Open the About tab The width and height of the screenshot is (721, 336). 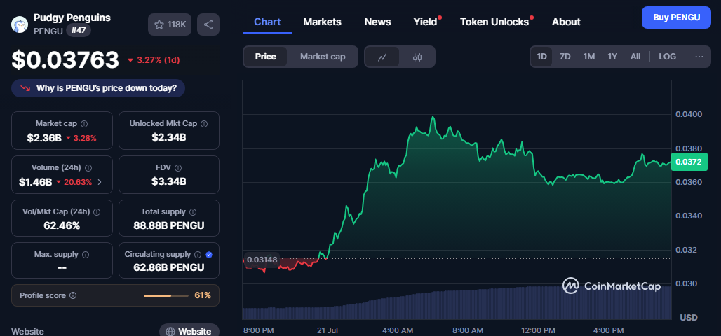click(x=566, y=22)
